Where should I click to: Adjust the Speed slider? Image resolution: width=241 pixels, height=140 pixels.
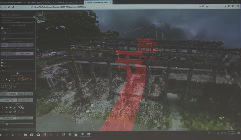[17, 124]
